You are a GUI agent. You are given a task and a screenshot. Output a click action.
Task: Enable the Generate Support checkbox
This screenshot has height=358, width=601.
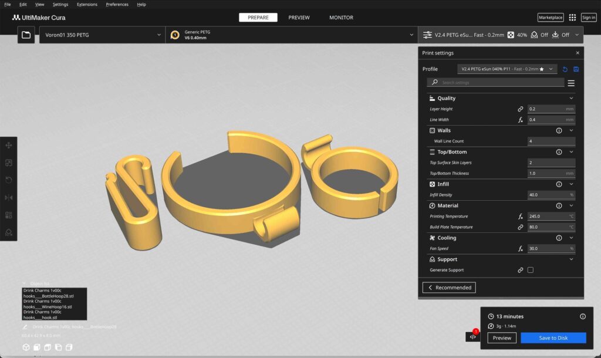(x=531, y=270)
